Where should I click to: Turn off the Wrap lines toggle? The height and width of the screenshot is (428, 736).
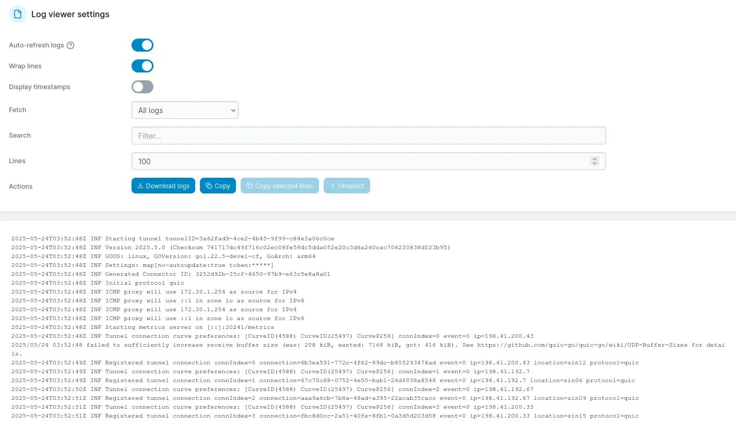[x=143, y=66]
